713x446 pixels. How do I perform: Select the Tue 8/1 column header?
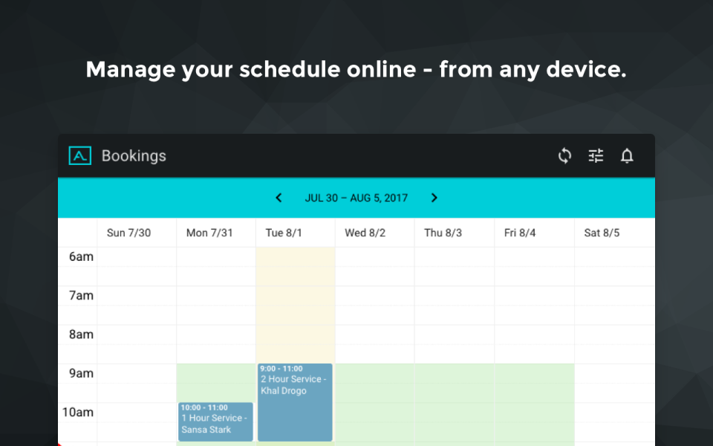click(x=284, y=233)
